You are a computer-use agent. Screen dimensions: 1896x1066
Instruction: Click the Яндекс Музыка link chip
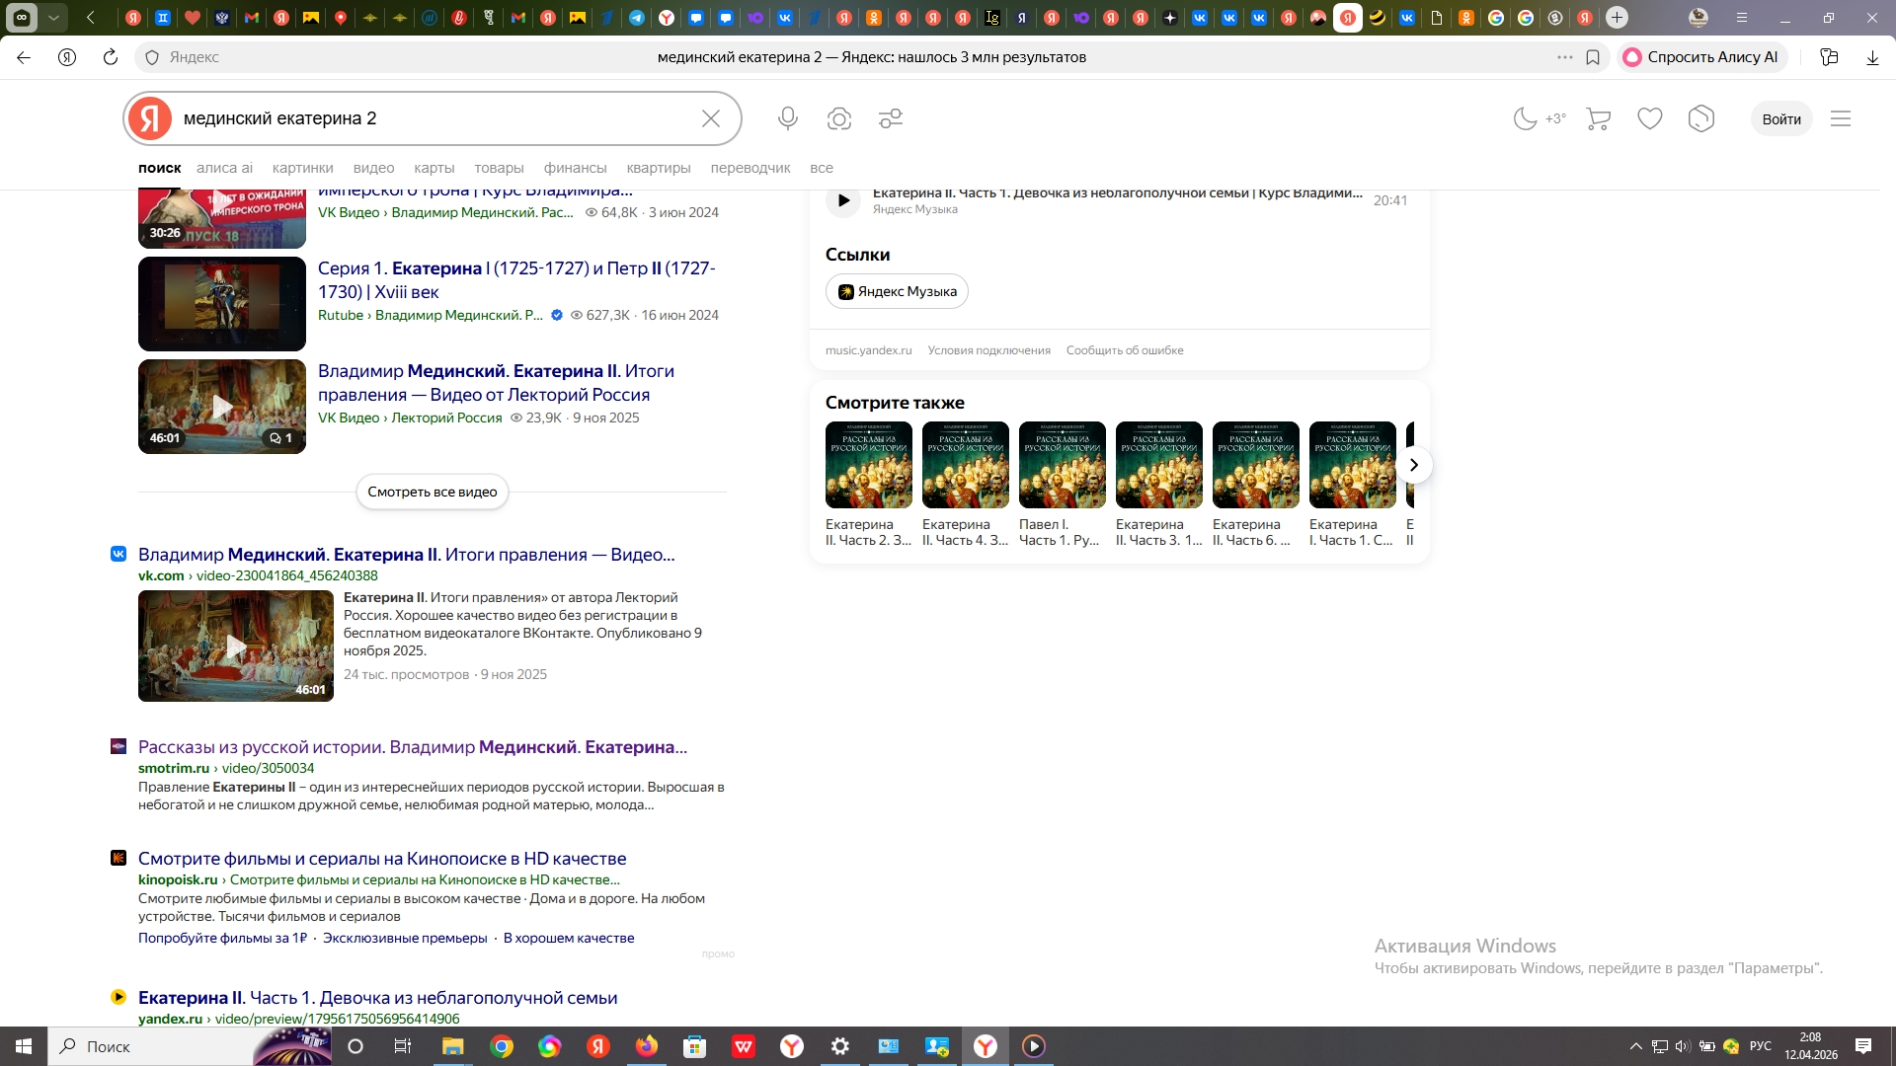pyautogui.click(x=897, y=291)
